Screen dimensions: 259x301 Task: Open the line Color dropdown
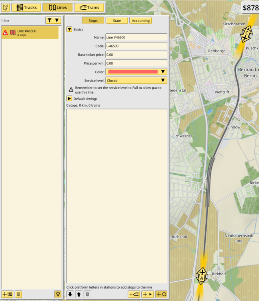coord(136,72)
